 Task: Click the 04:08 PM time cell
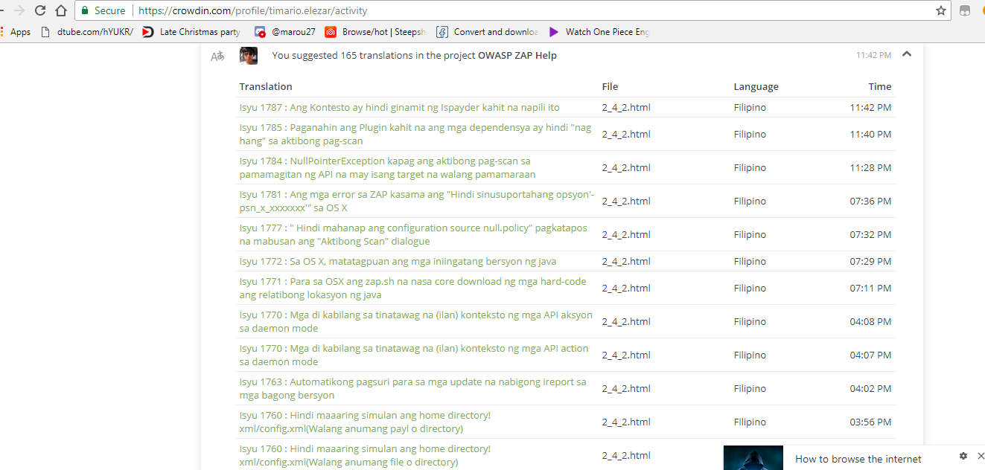click(870, 321)
